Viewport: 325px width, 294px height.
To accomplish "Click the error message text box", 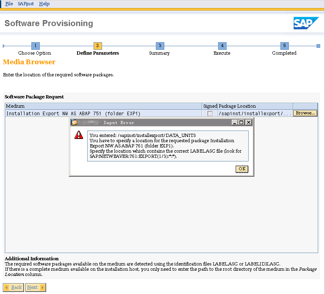I will click(x=168, y=146).
